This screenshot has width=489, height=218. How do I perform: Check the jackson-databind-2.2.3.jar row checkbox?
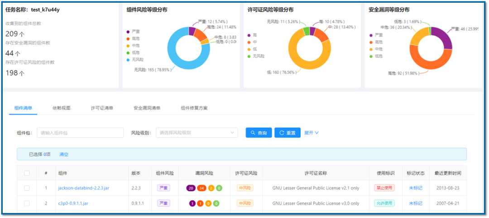pyautogui.click(x=27, y=188)
